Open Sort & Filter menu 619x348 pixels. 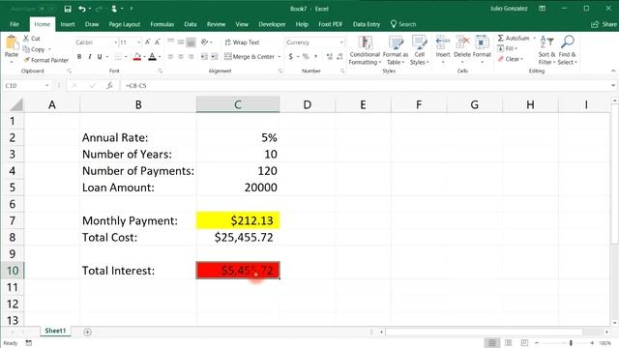(x=546, y=50)
